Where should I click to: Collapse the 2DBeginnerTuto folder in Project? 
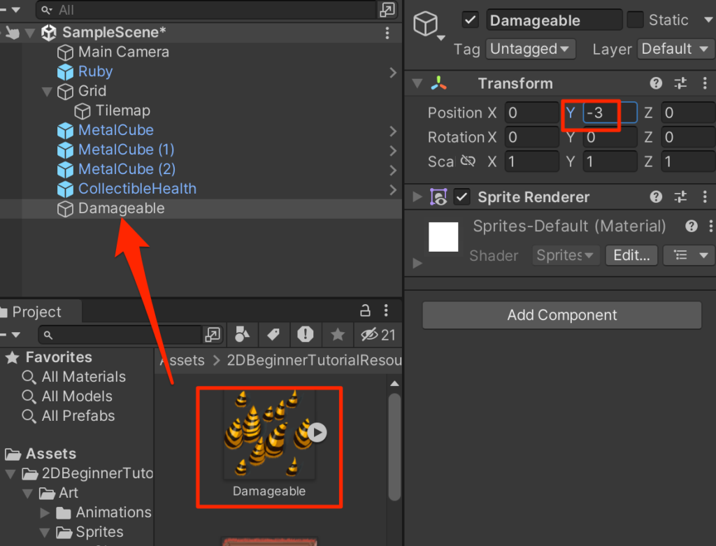pyautogui.click(x=11, y=474)
